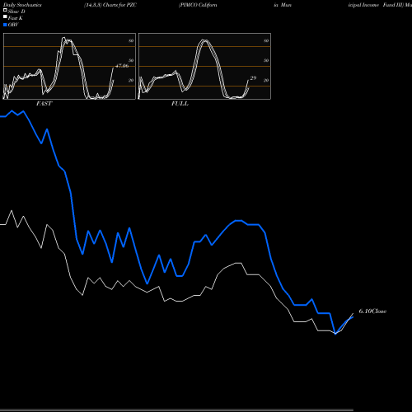Select the 'Slow D' legend label
The width and height of the screenshot is (412, 412).
coord(16,12)
